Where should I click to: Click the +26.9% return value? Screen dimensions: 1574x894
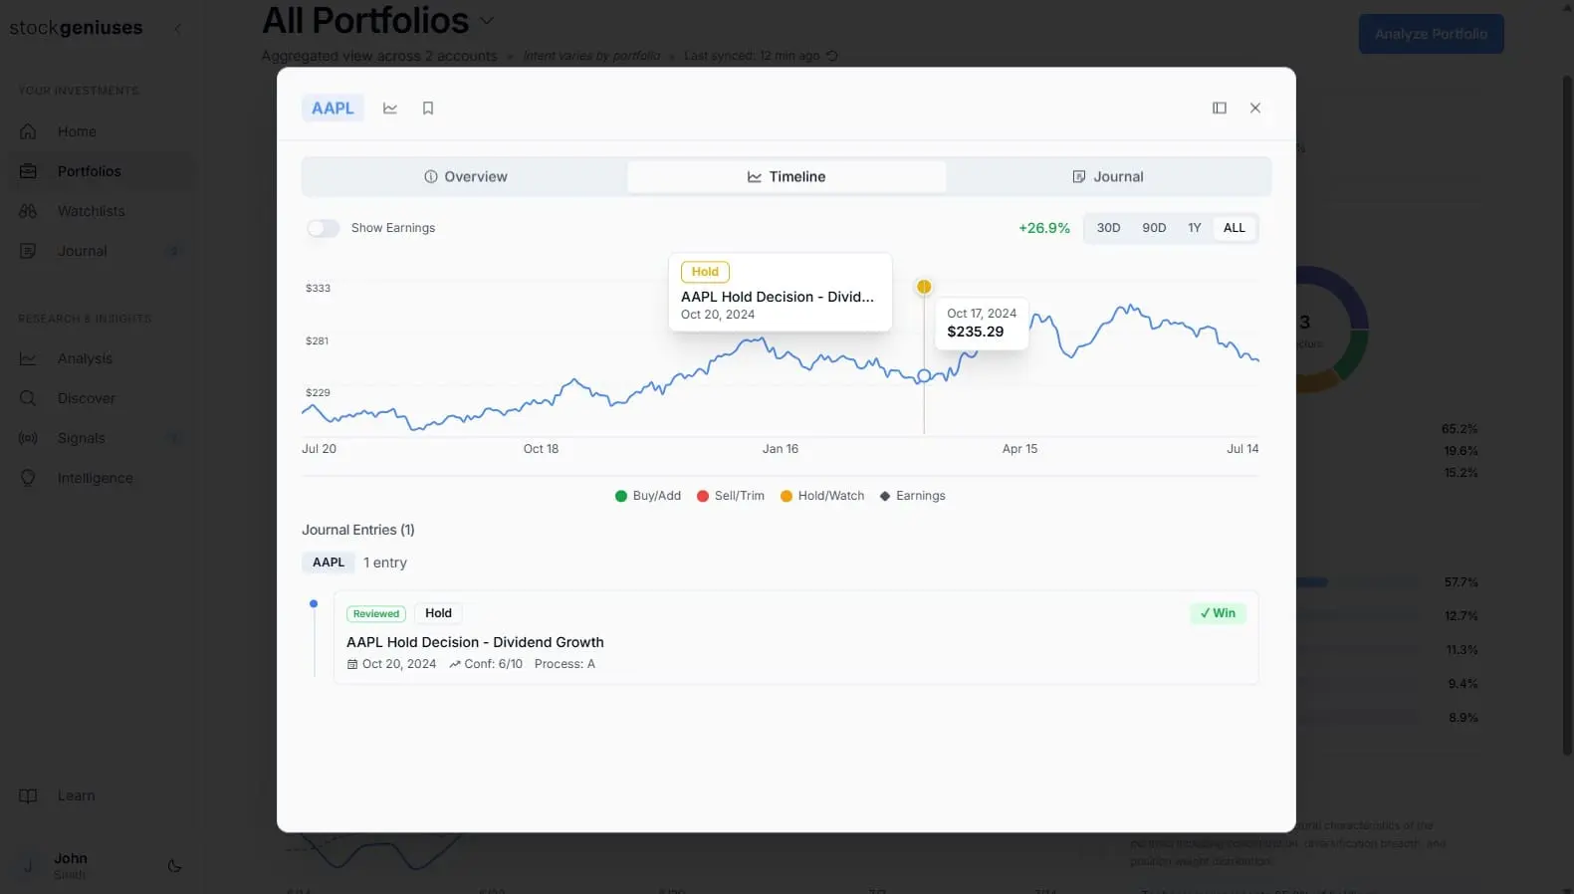tap(1044, 228)
